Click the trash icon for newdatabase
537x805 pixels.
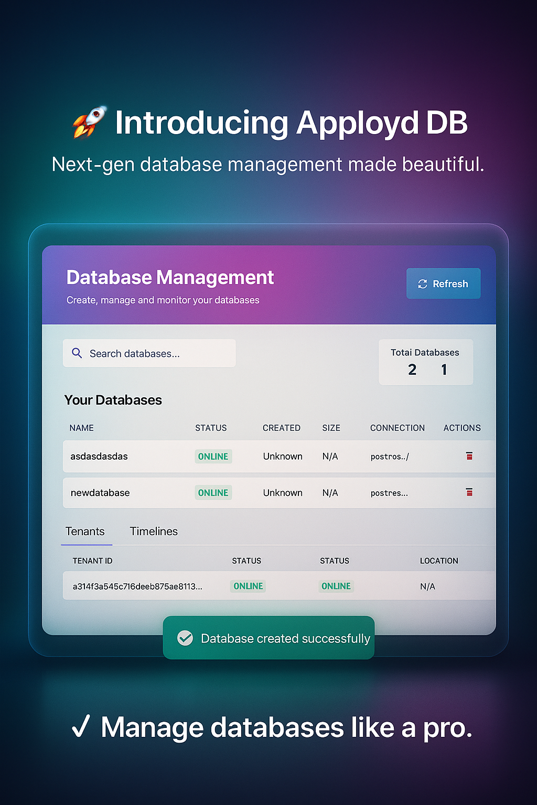click(x=469, y=492)
